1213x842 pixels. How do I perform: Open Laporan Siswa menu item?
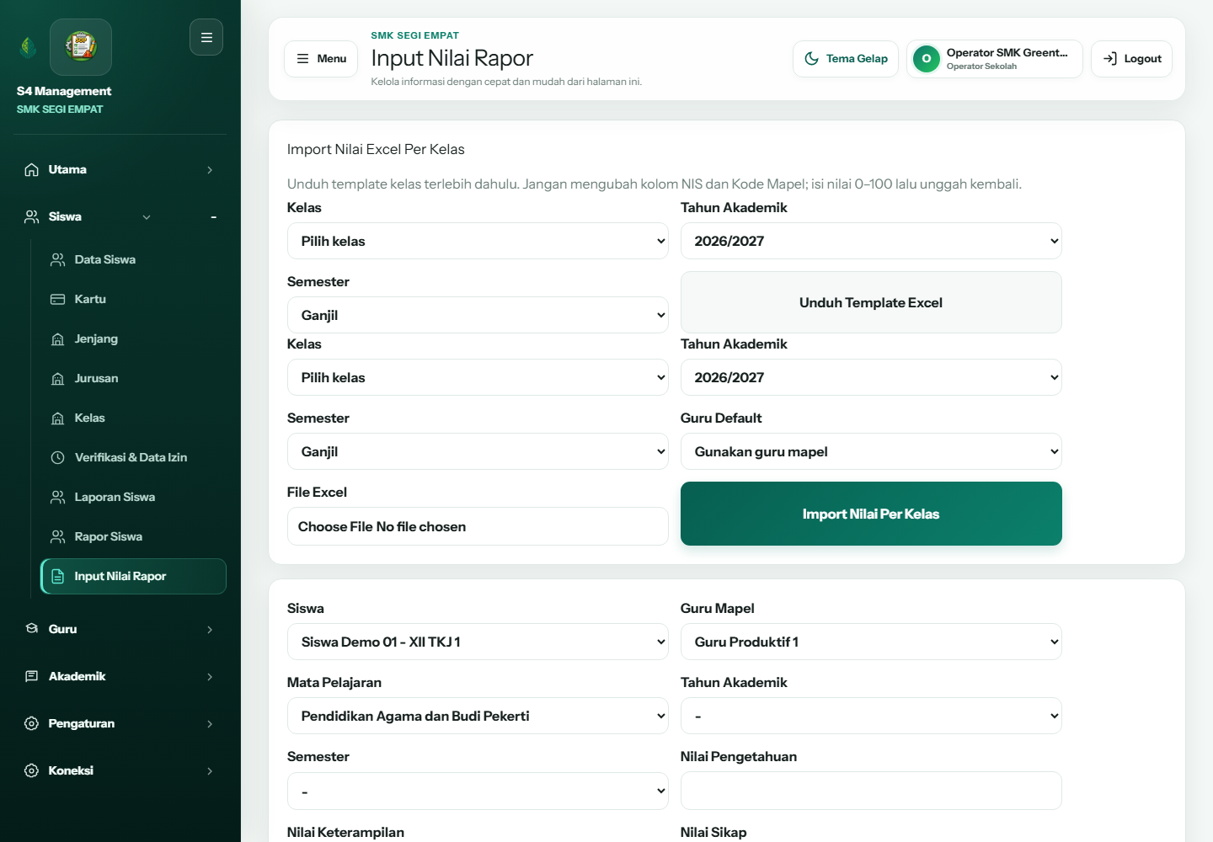pyautogui.click(x=133, y=497)
